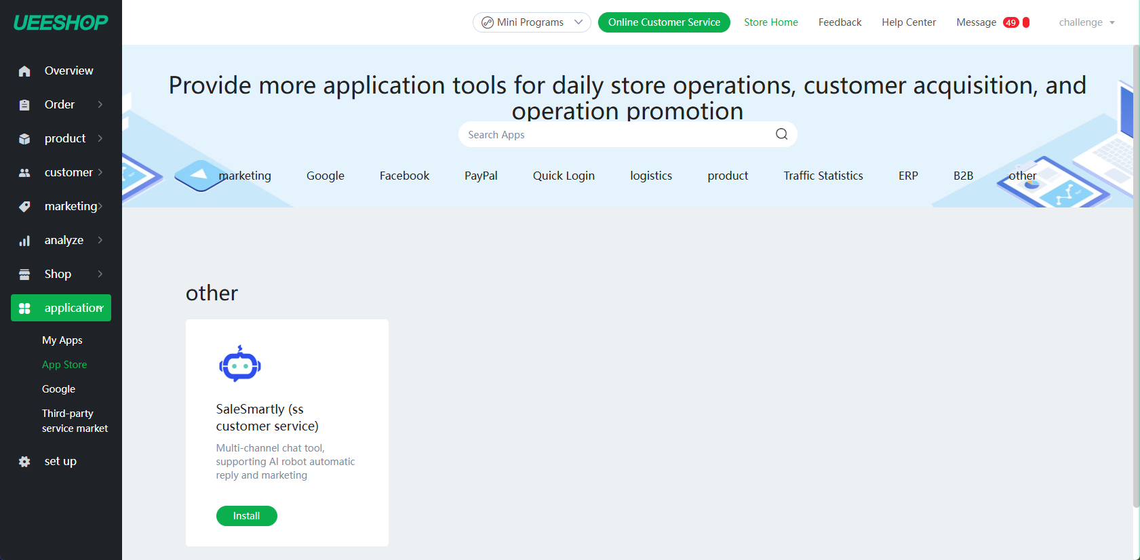Screen dimensions: 1140x560
Task: Click the Order clipboard icon in sidebar
Action: (24, 105)
